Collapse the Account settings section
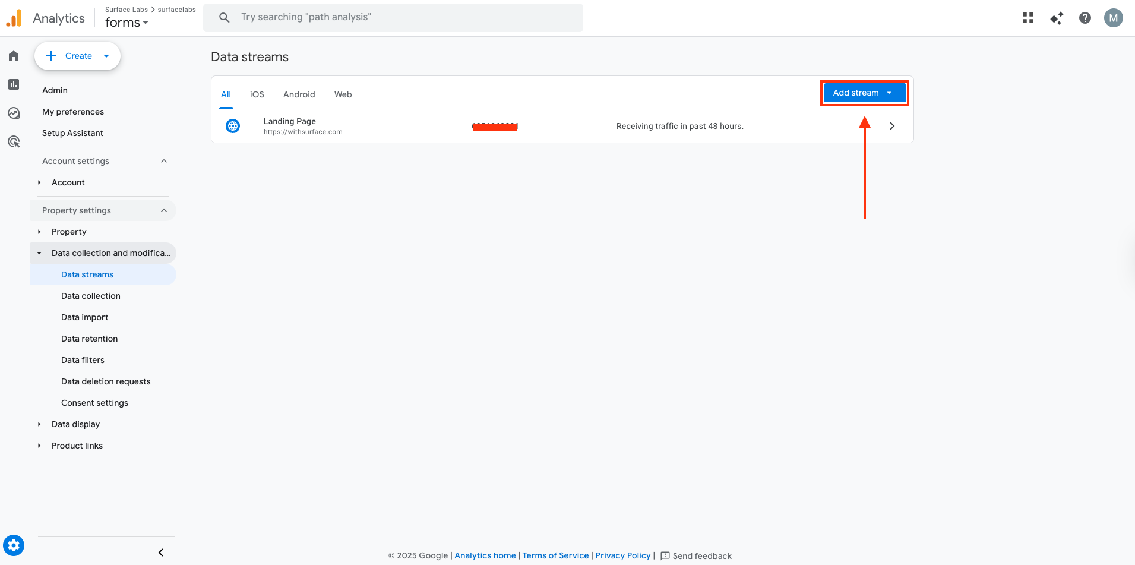This screenshot has height=565, width=1135. point(164,160)
